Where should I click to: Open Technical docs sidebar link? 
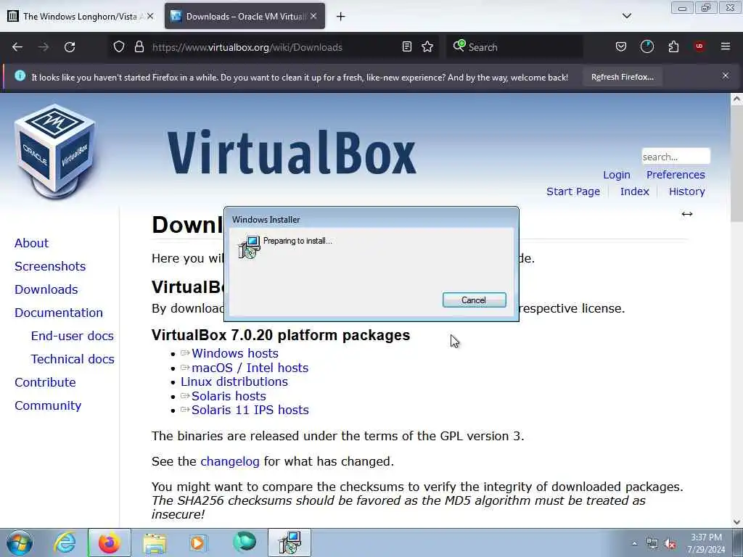pyautogui.click(x=73, y=359)
